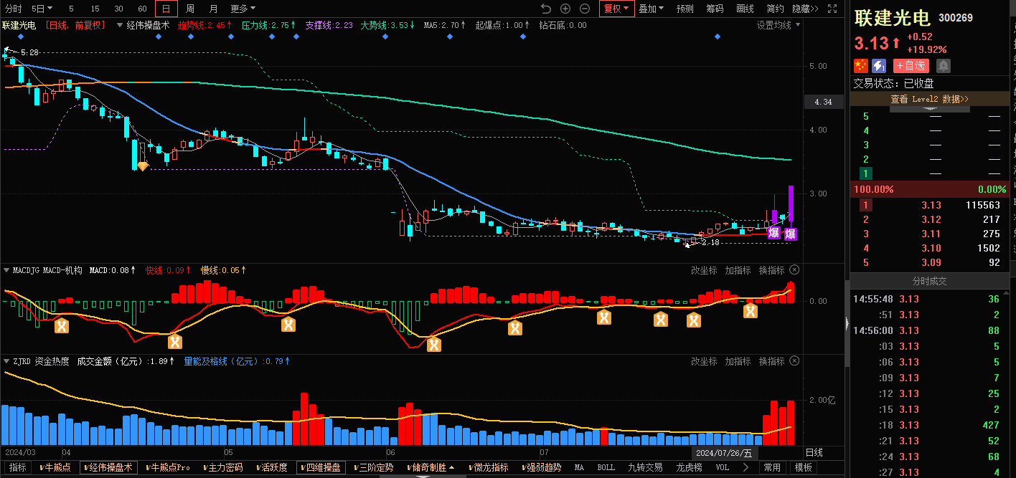Toggle the 三阶定势 indicator
Viewport: 1016px width, 478px height.
pyautogui.click(x=374, y=467)
